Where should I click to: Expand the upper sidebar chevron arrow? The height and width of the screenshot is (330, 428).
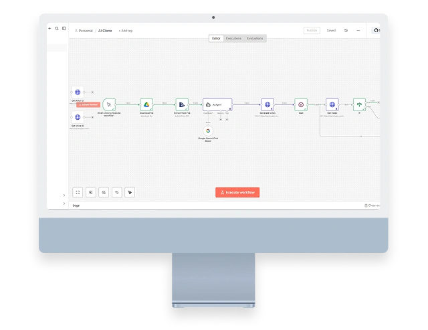click(64, 195)
